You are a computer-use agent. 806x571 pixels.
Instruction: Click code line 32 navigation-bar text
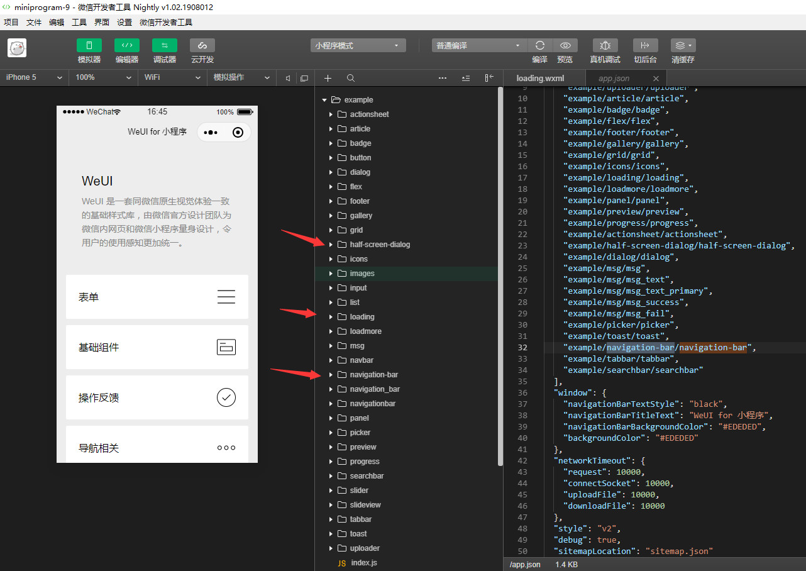click(660, 347)
